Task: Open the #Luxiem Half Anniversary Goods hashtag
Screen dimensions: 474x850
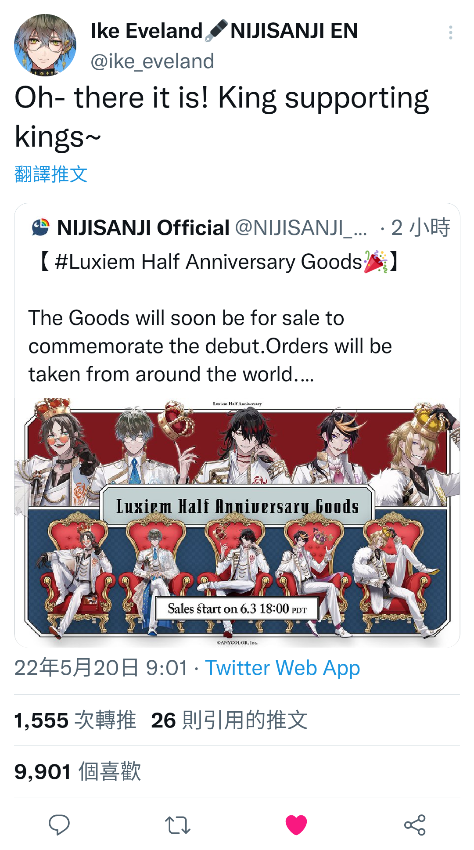Action: pyautogui.click(x=208, y=262)
